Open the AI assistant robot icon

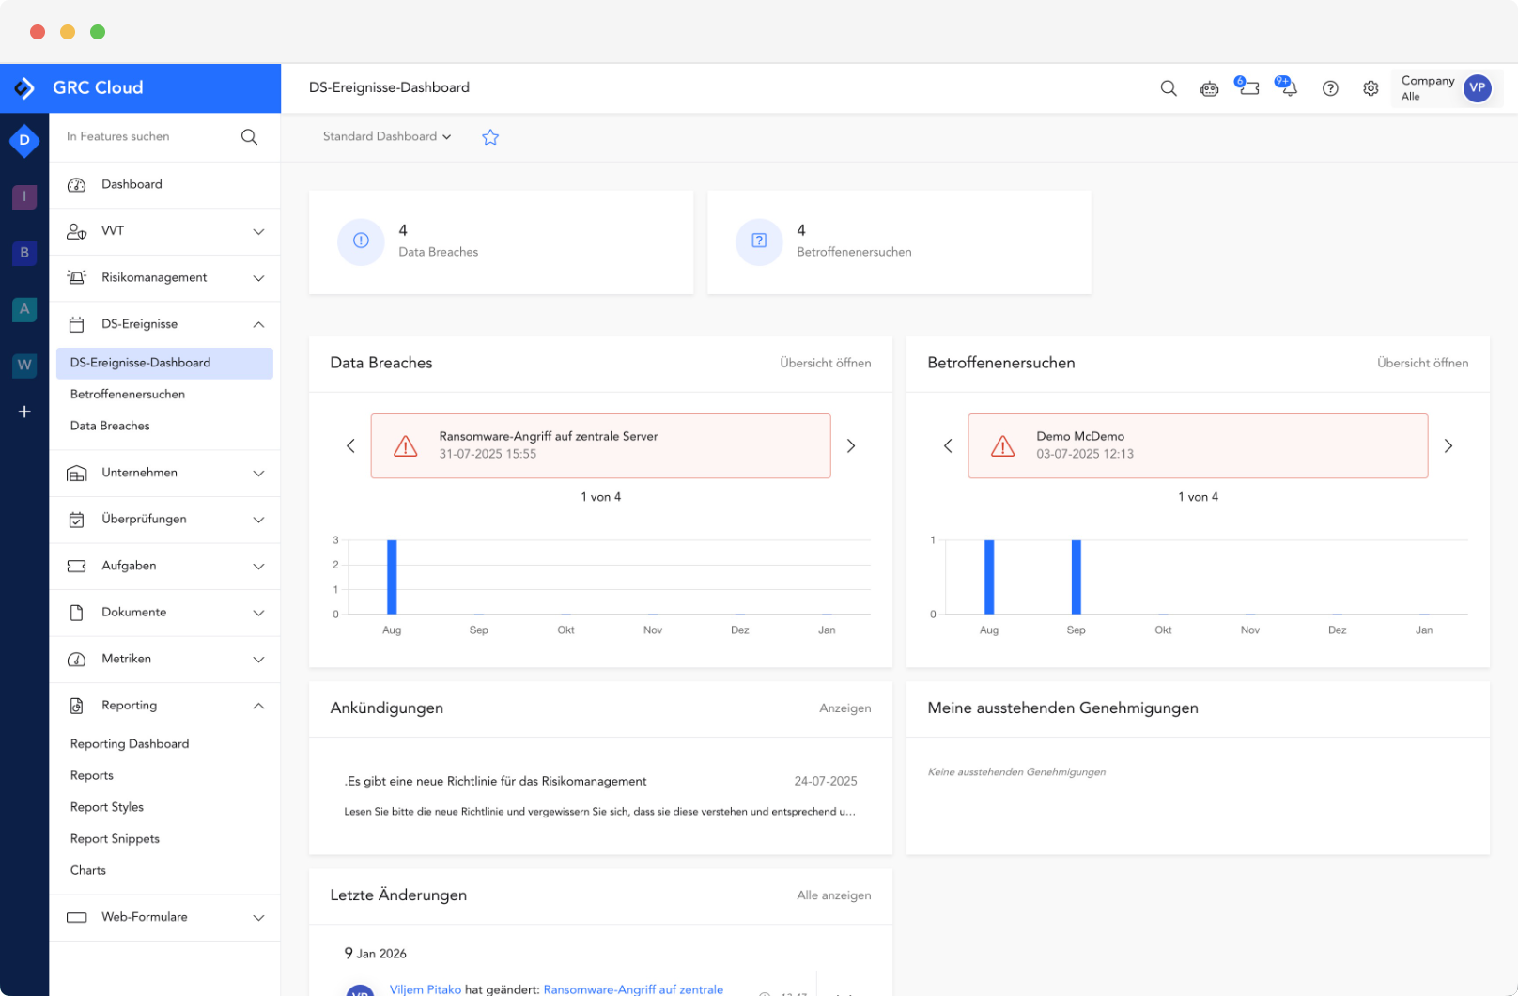1209,87
